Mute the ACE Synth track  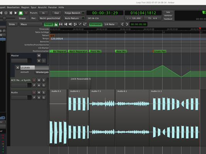[x=39, y=80]
